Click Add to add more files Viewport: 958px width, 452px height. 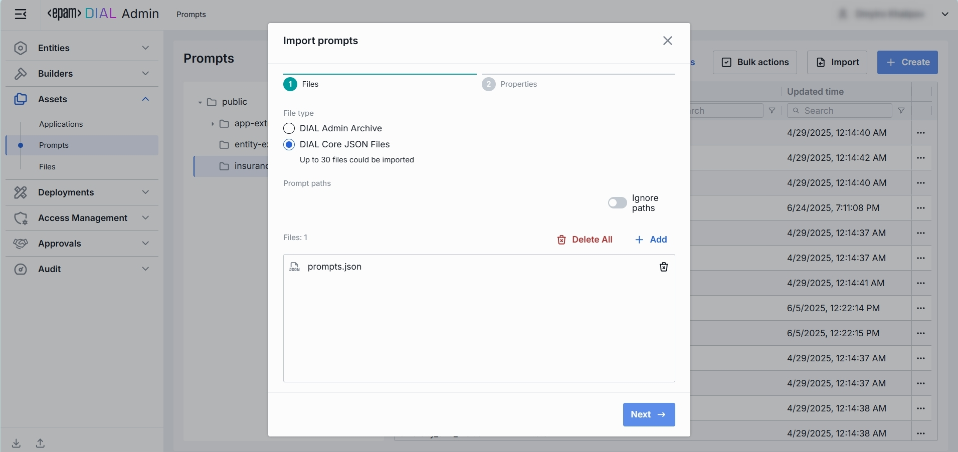tap(651, 240)
